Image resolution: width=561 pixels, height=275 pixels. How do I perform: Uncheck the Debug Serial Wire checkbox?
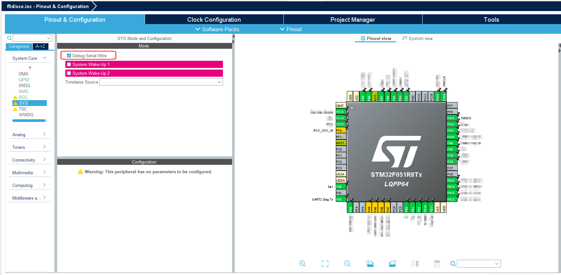69,56
